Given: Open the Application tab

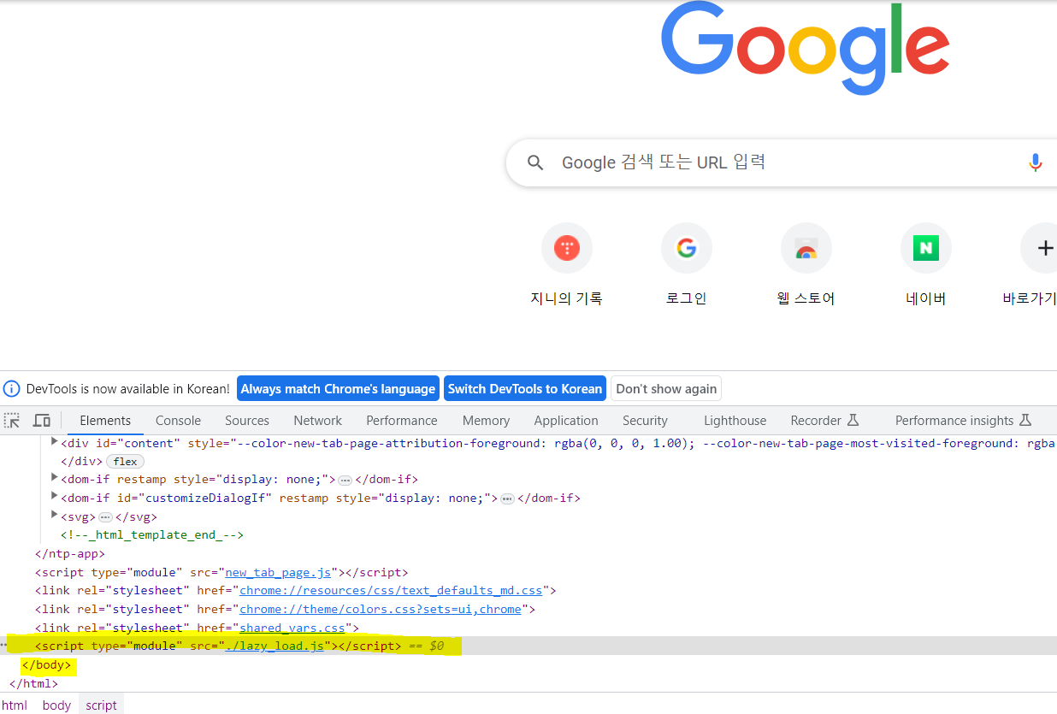Looking at the screenshot, I should [566, 420].
